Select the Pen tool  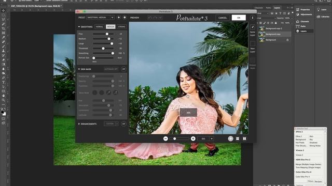pos(3,78)
